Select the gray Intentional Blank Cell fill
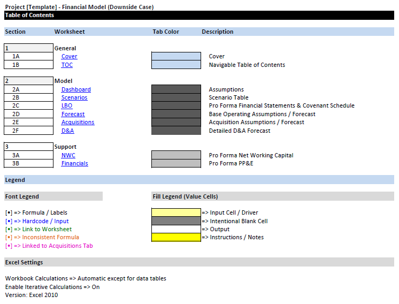Screen dimensions: 399x304 coord(176,221)
